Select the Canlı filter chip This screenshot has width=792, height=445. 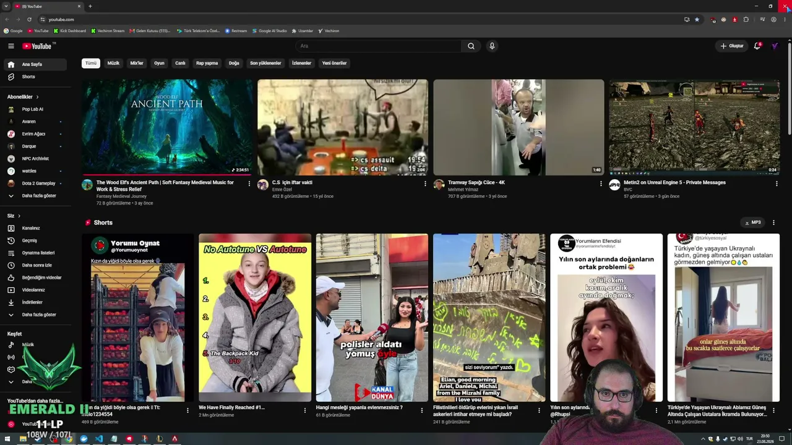pos(180,63)
